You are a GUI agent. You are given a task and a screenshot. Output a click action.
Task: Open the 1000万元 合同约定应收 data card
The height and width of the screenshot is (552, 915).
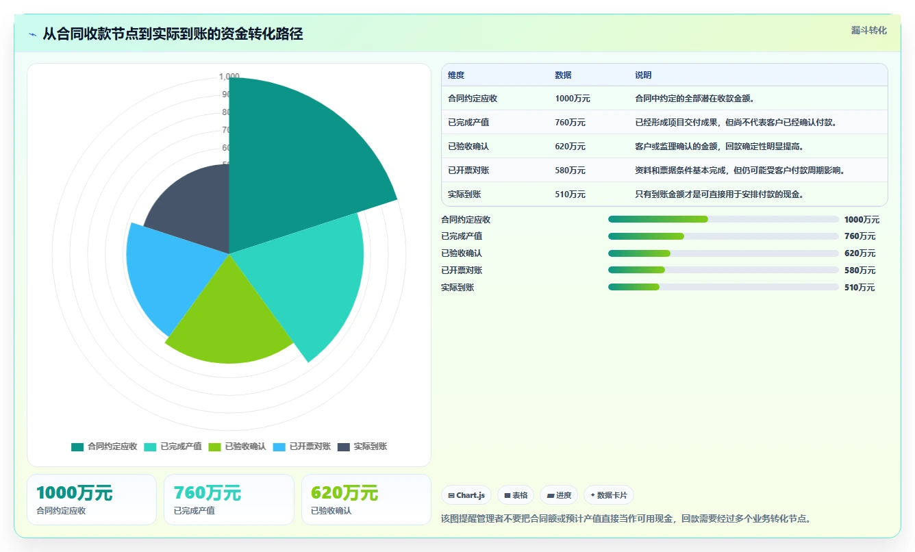(x=92, y=500)
